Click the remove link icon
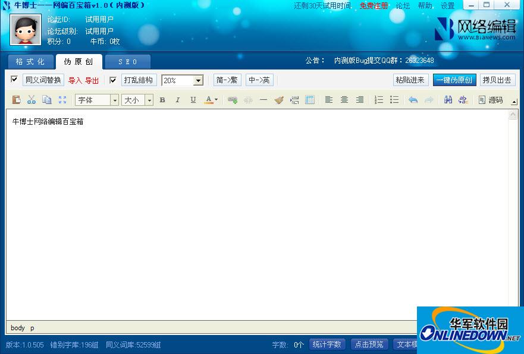524x354 pixels. [248, 100]
